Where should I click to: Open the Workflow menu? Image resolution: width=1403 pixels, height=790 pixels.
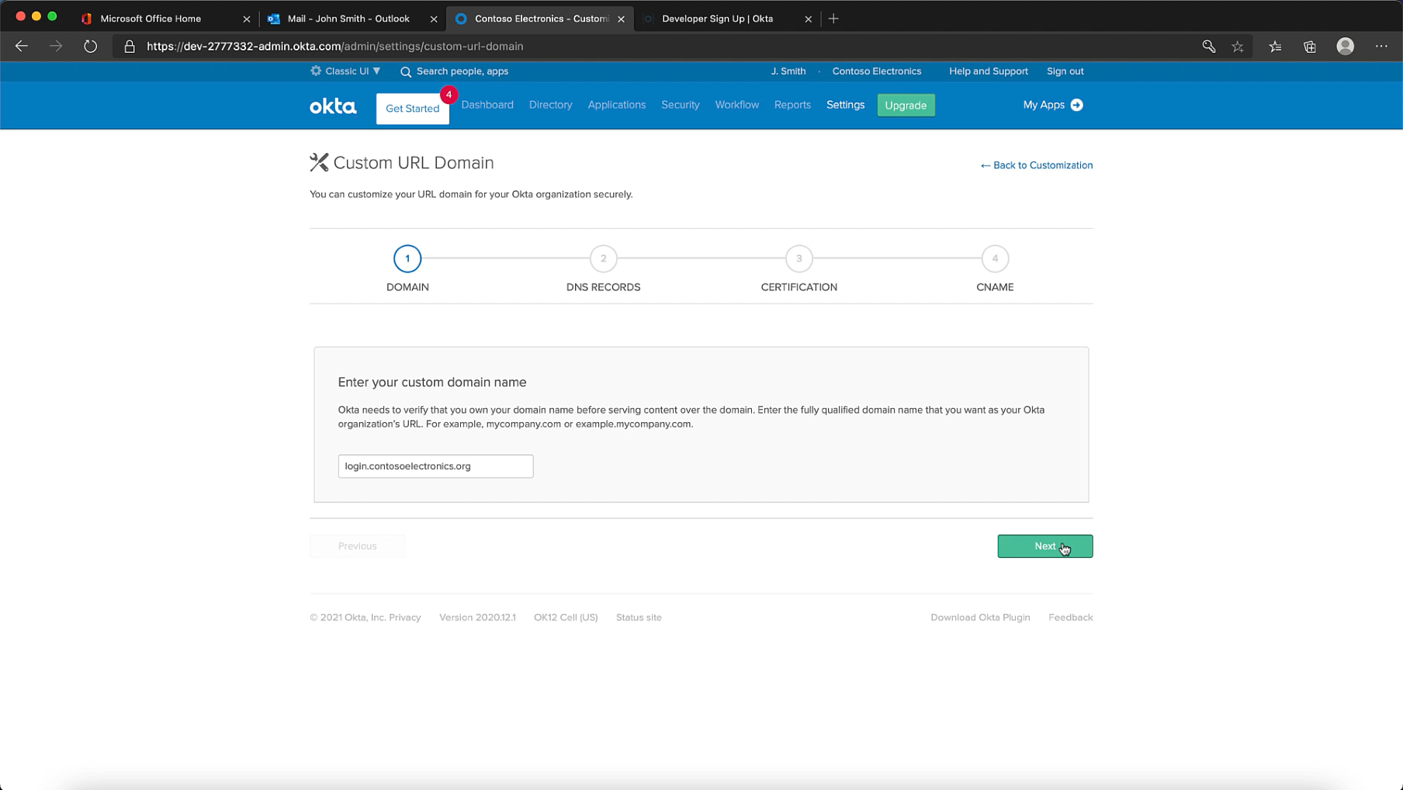click(737, 105)
